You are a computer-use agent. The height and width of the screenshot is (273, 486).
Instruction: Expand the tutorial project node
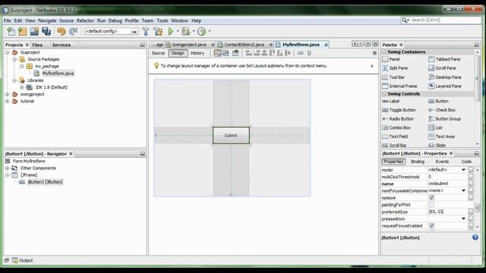[x=8, y=101]
